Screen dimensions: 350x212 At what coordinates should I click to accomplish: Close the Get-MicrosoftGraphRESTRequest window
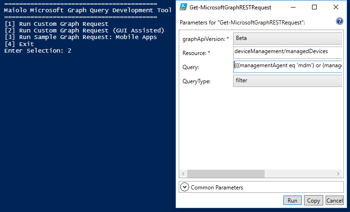(336, 8)
